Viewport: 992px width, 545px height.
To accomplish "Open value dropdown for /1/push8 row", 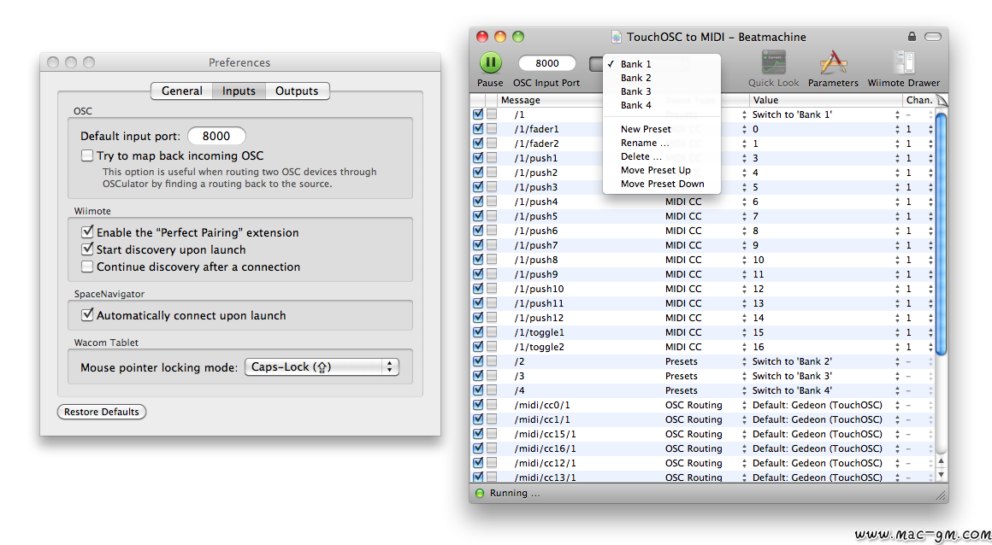I will coord(897,260).
